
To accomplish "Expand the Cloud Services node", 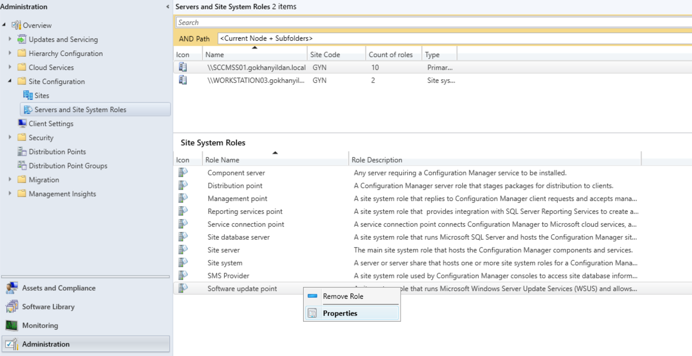I will (x=10, y=67).
